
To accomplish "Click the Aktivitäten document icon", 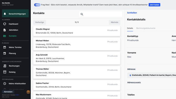I will pos(5,30).
